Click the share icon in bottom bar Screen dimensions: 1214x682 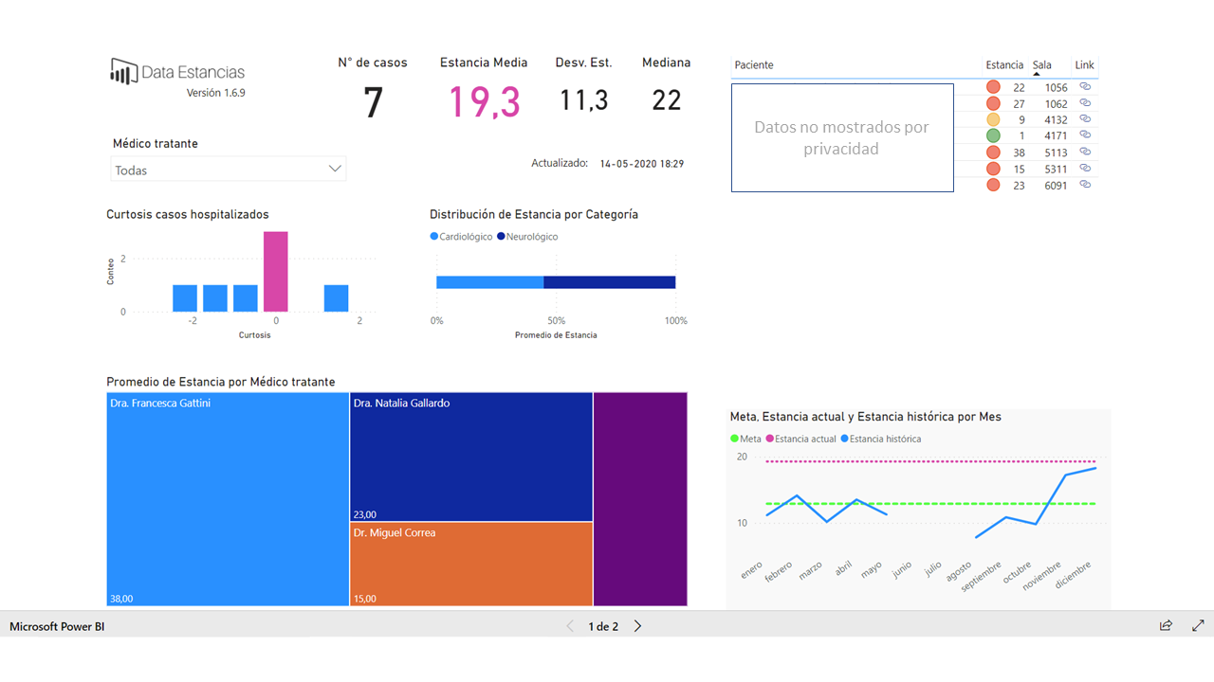(1166, 626)
